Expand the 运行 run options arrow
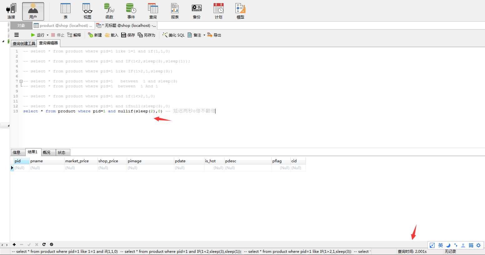Image resolution: width=485 pixels, height=255 pixels. 47,35
